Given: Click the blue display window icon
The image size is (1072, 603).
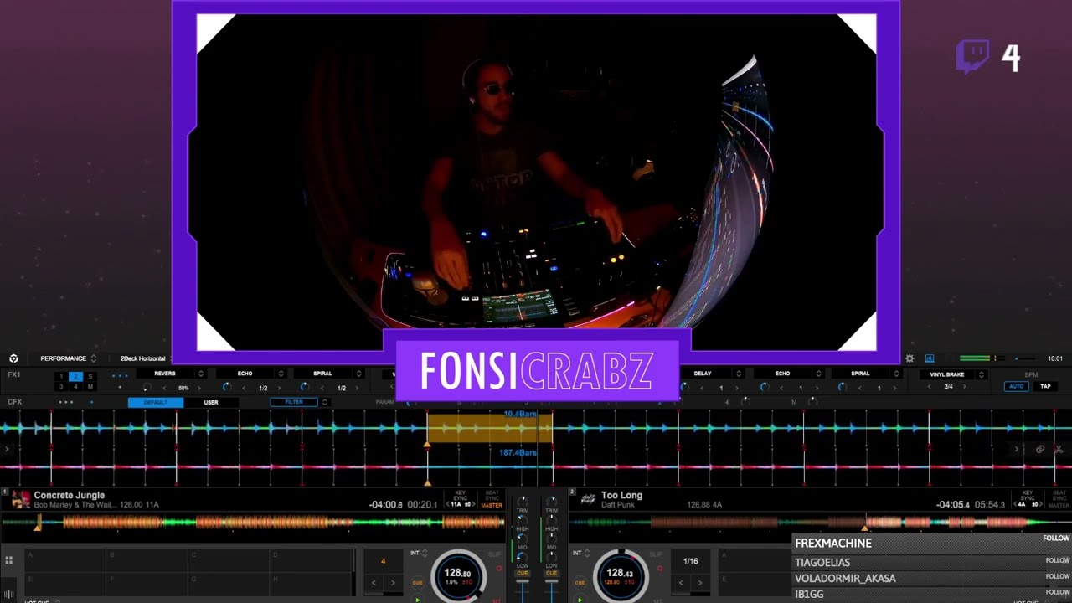Looking at the screenshot, I should click(930, 358).
